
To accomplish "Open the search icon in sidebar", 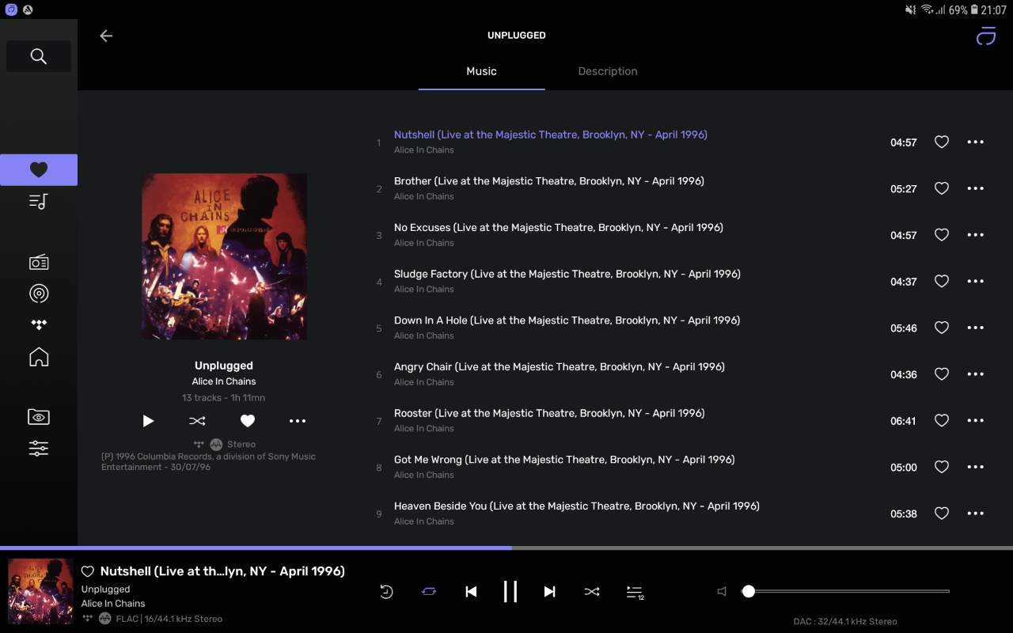I will (x=38, y=56).
